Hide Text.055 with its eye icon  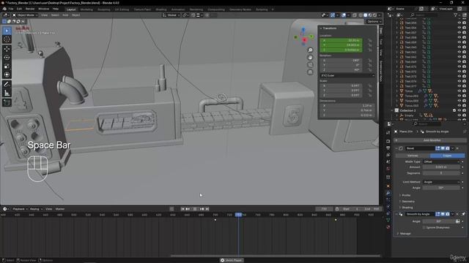pos(459,23)
